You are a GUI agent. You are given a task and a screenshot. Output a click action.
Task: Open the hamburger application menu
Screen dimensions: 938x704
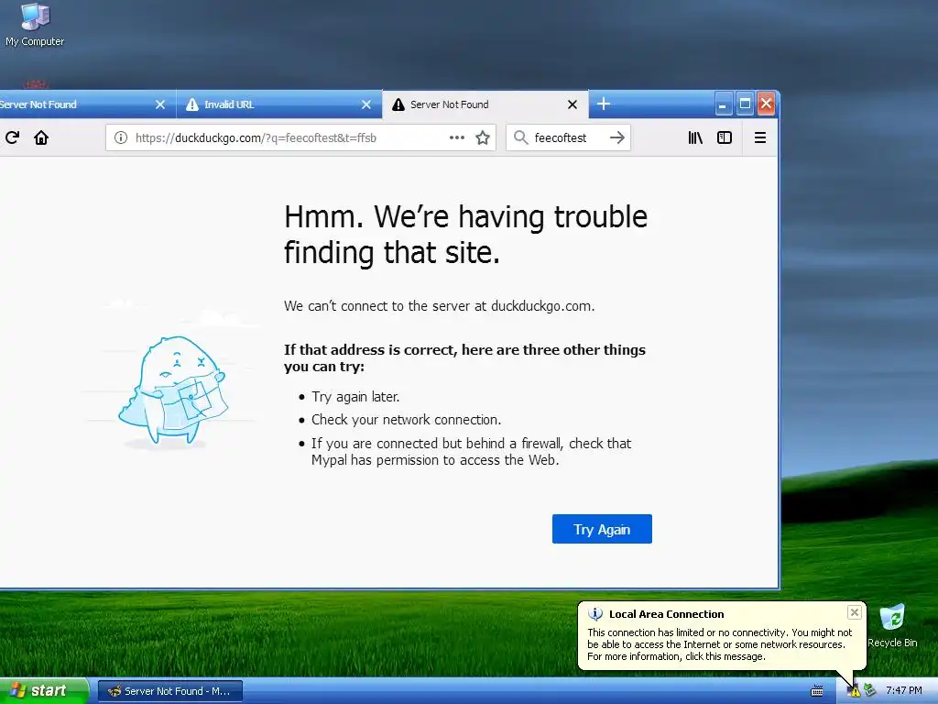[760, 137]
